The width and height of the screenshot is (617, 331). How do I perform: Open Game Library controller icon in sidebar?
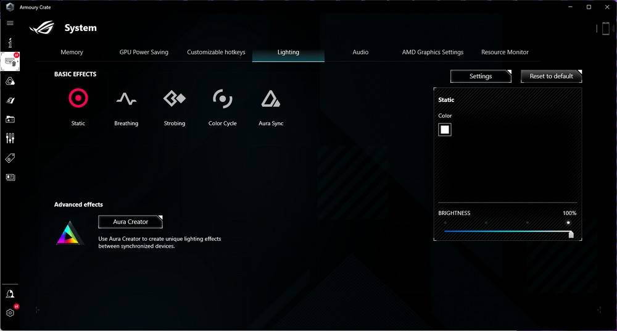coord(10,119)
